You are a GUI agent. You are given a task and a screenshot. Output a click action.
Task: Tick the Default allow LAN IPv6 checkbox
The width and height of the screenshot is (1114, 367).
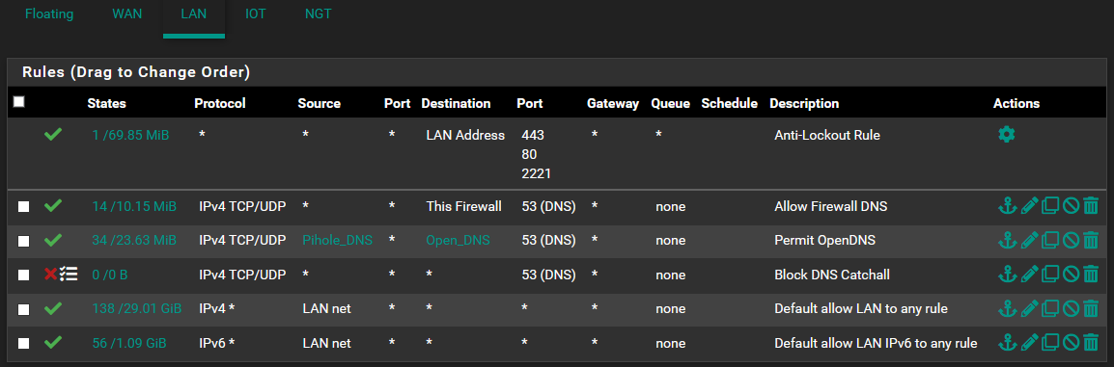23,343
